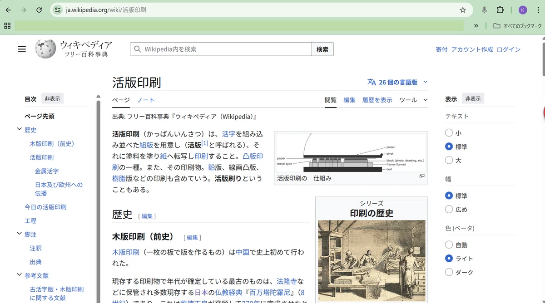Follow the 中国 link

coord(243,252)
